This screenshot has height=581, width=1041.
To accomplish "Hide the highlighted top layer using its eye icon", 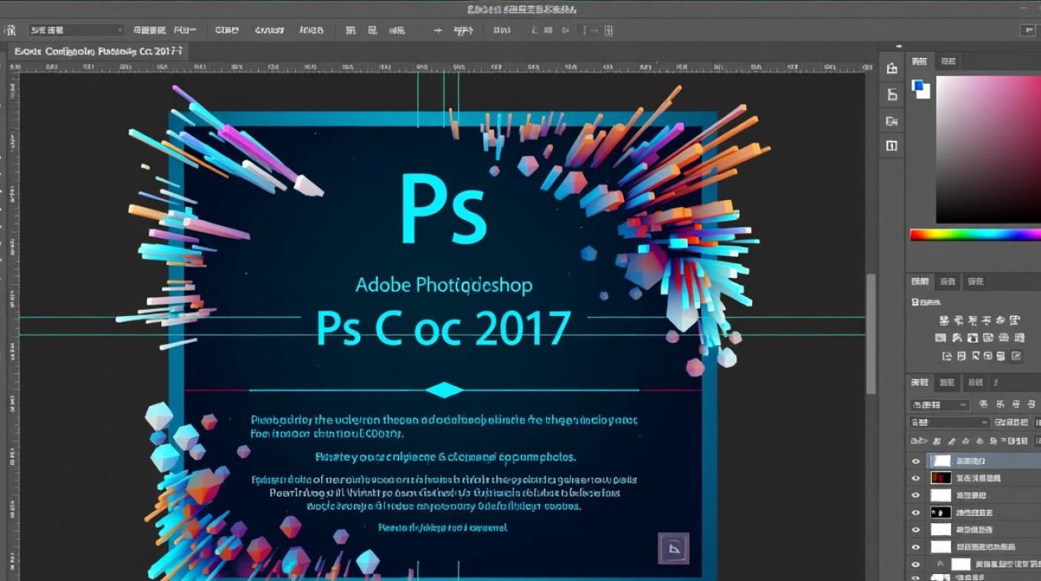I will tap(916, 460).
